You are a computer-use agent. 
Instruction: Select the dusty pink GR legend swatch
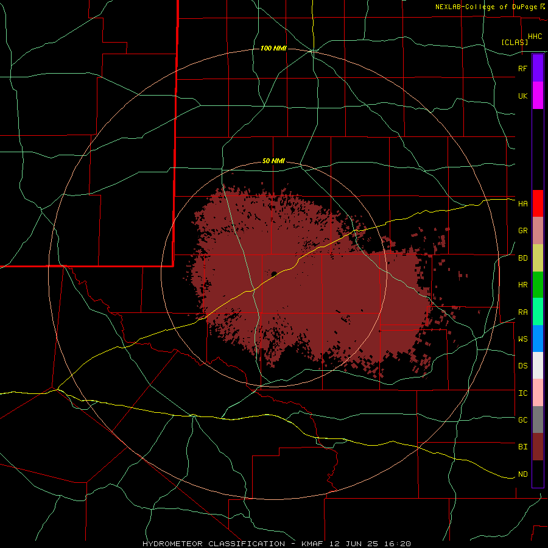click(x=538, y=231)
